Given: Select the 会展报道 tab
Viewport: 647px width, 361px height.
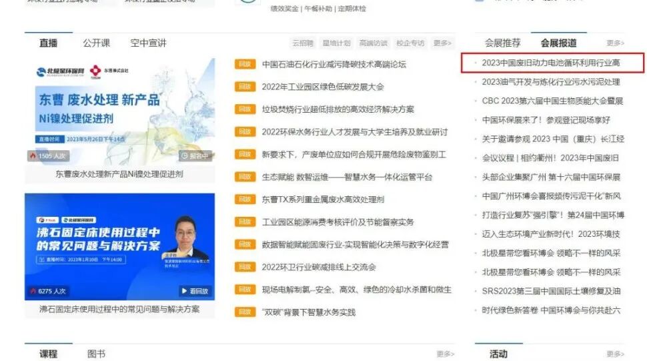Looking at the screenshot, I should pyautogui.click(x=559, y=43).
